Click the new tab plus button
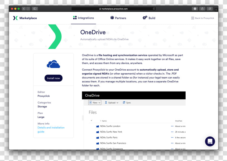This screenshot has width=227, height=161. [x=216, y=10]
